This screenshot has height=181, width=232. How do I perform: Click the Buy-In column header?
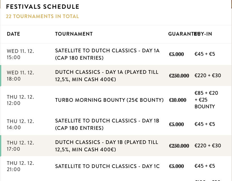[205, 34]
